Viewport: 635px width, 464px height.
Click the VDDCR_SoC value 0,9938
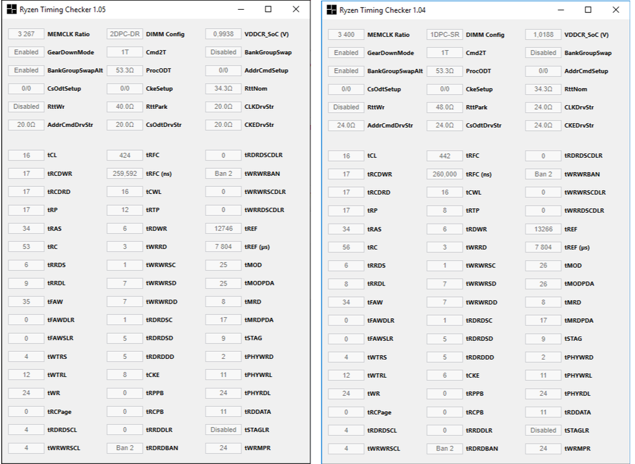coord(223,34)
